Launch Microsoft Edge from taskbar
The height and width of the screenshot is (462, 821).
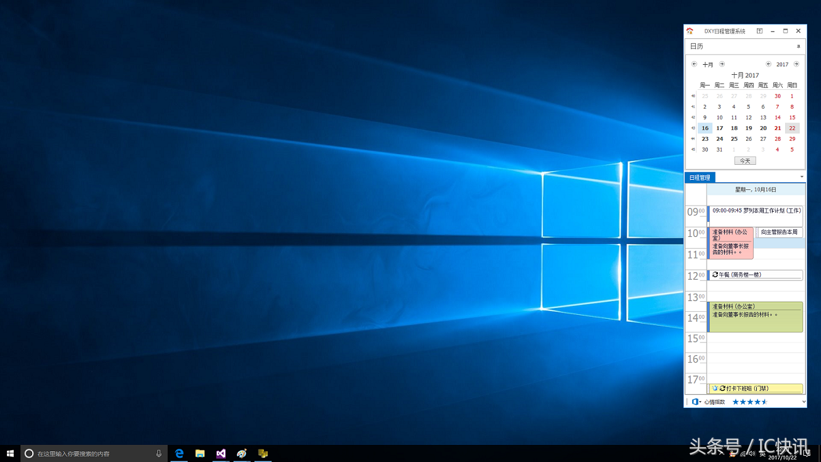point(179,453)
